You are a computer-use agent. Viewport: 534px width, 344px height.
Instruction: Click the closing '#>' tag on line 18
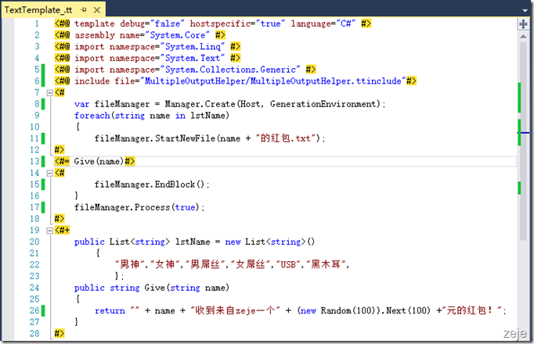60,219
